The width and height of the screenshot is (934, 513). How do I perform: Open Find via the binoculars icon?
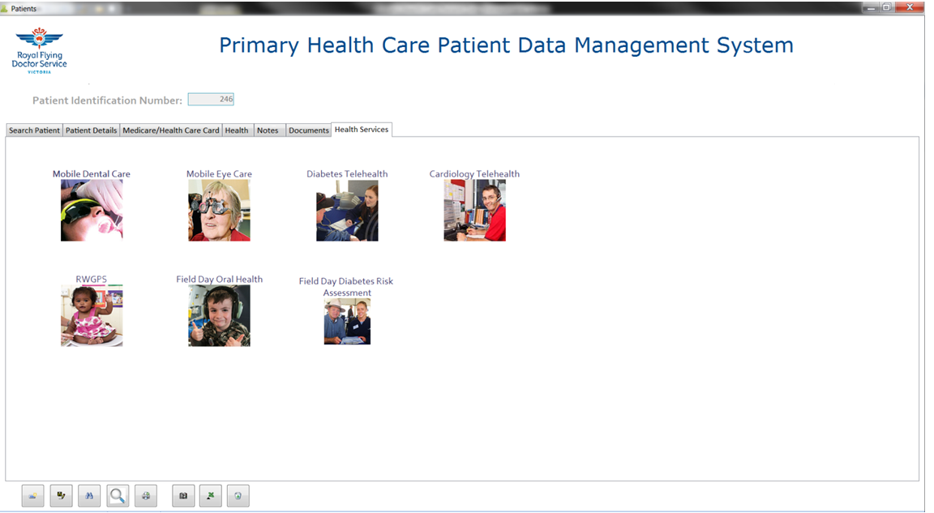coord(89,495)
